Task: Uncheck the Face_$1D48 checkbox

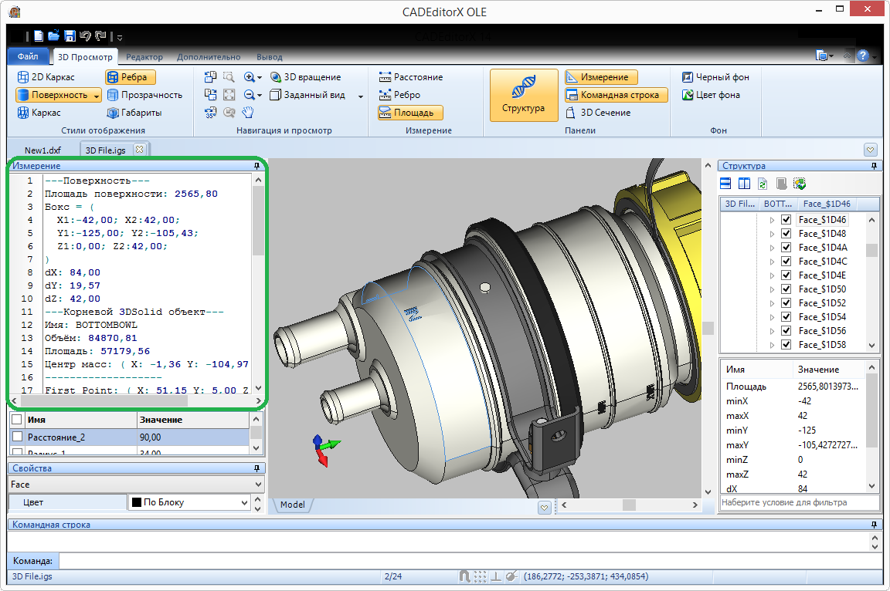Action: pyautogui.click(x=786, y=234)
